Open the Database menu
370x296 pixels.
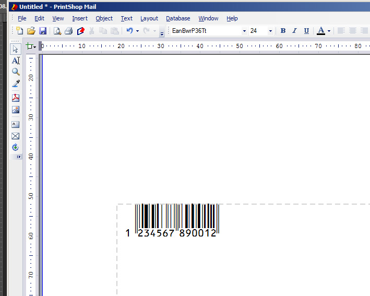click(x=178, y=18)
